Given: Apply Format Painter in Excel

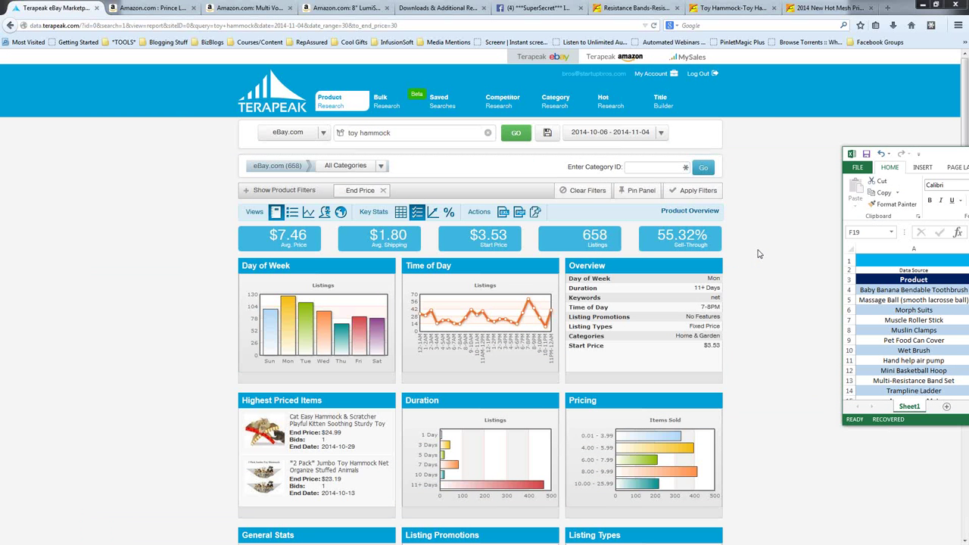Looking at the screenshot, I should [x=893, y=204].
